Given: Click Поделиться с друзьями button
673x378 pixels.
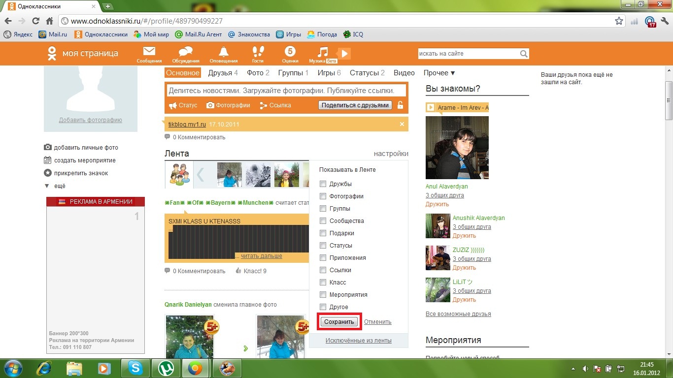Looking at the screenshot, I should click(355, 105).
